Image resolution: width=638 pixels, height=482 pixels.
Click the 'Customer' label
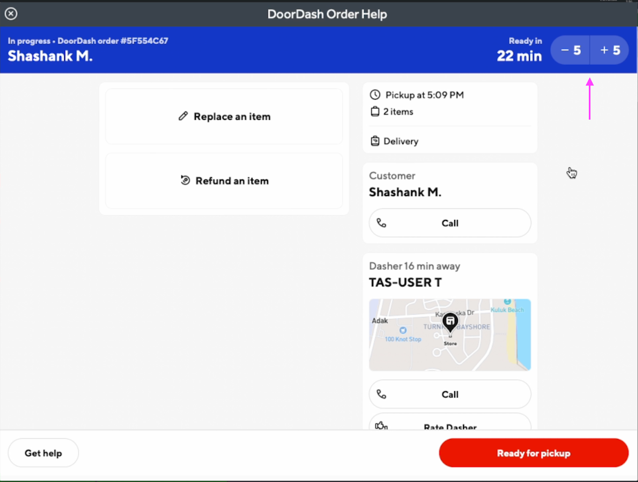[392, 176]
